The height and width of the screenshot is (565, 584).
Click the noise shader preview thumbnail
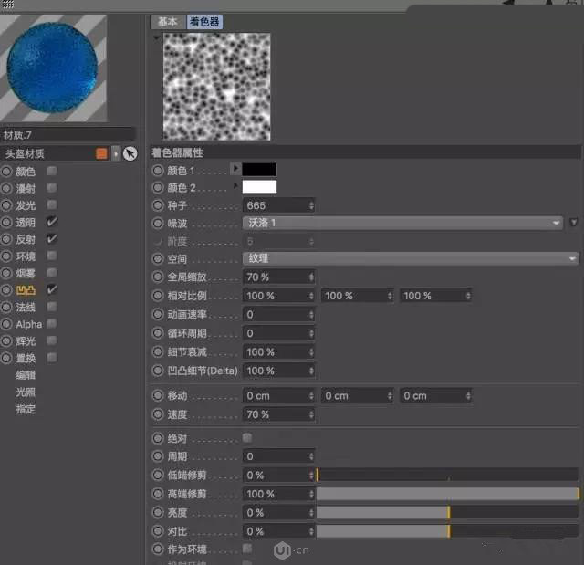point(217,87)
